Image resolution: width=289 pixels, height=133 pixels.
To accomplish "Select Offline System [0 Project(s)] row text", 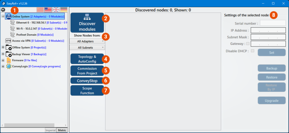I will point(29,48).
